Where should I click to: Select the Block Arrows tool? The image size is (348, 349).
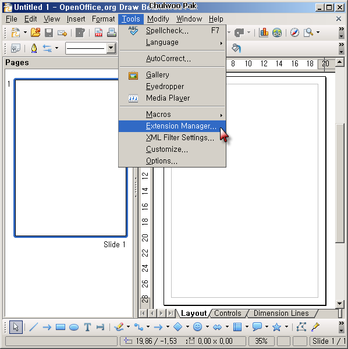coord(217,327)
